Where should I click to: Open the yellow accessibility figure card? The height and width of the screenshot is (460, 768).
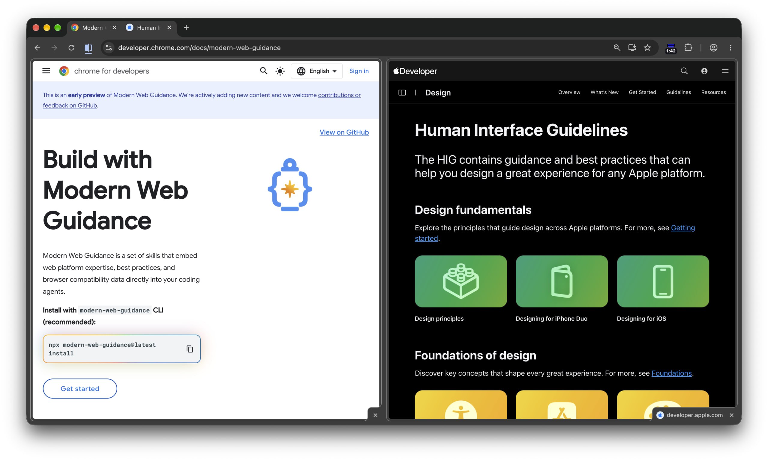coord(461,405)
